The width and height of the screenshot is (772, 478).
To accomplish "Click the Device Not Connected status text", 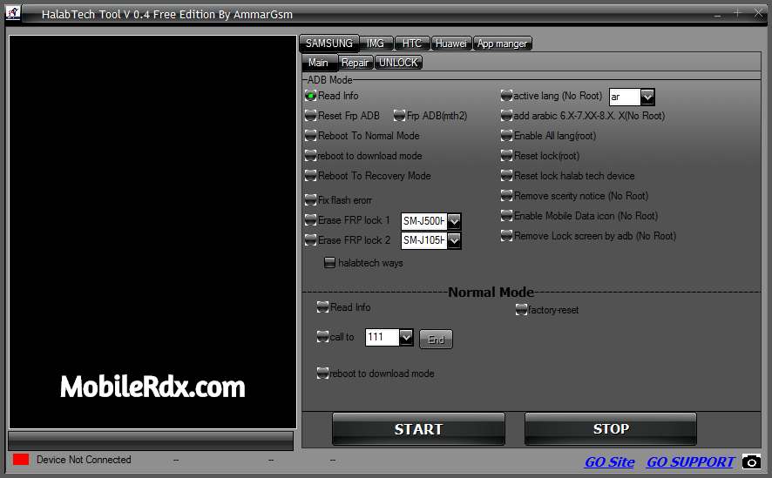I will point(84,460).
